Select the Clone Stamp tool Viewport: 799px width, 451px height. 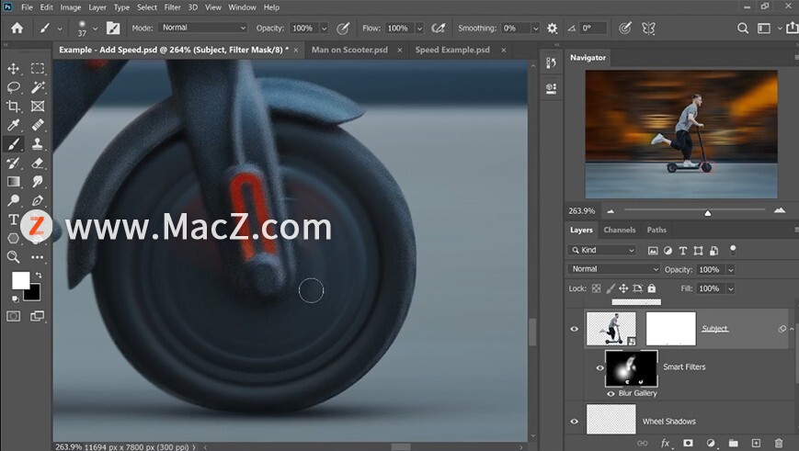coord(37,144)
